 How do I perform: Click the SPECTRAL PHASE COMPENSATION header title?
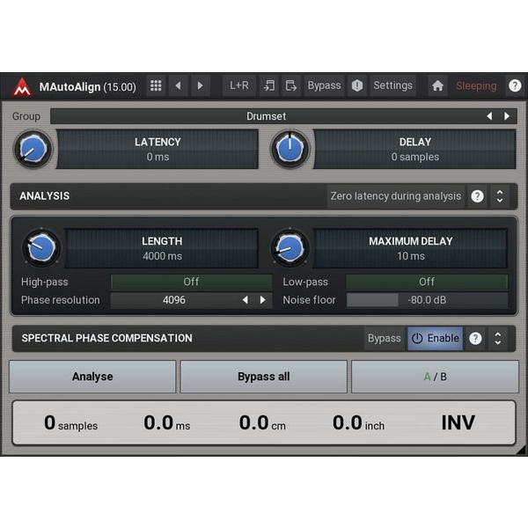(x=106, y=338)
